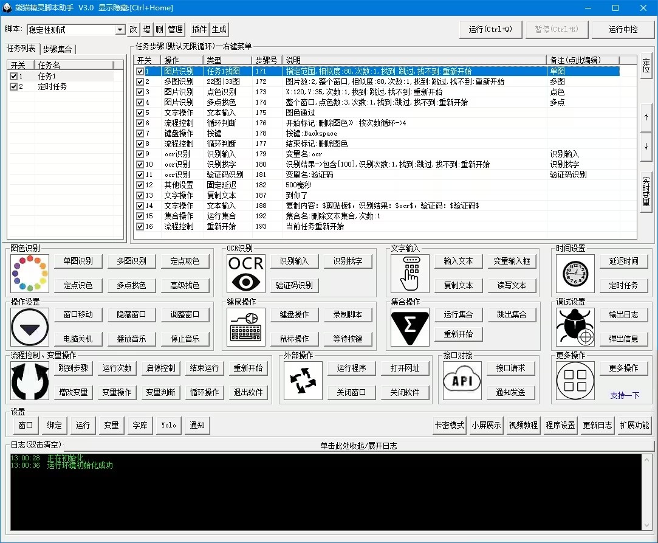Image resolution: width=658 pixels, height=543 pixels.
Task: Disable step 5 文本输入 checkbox
Action: [x=140, y=112]
